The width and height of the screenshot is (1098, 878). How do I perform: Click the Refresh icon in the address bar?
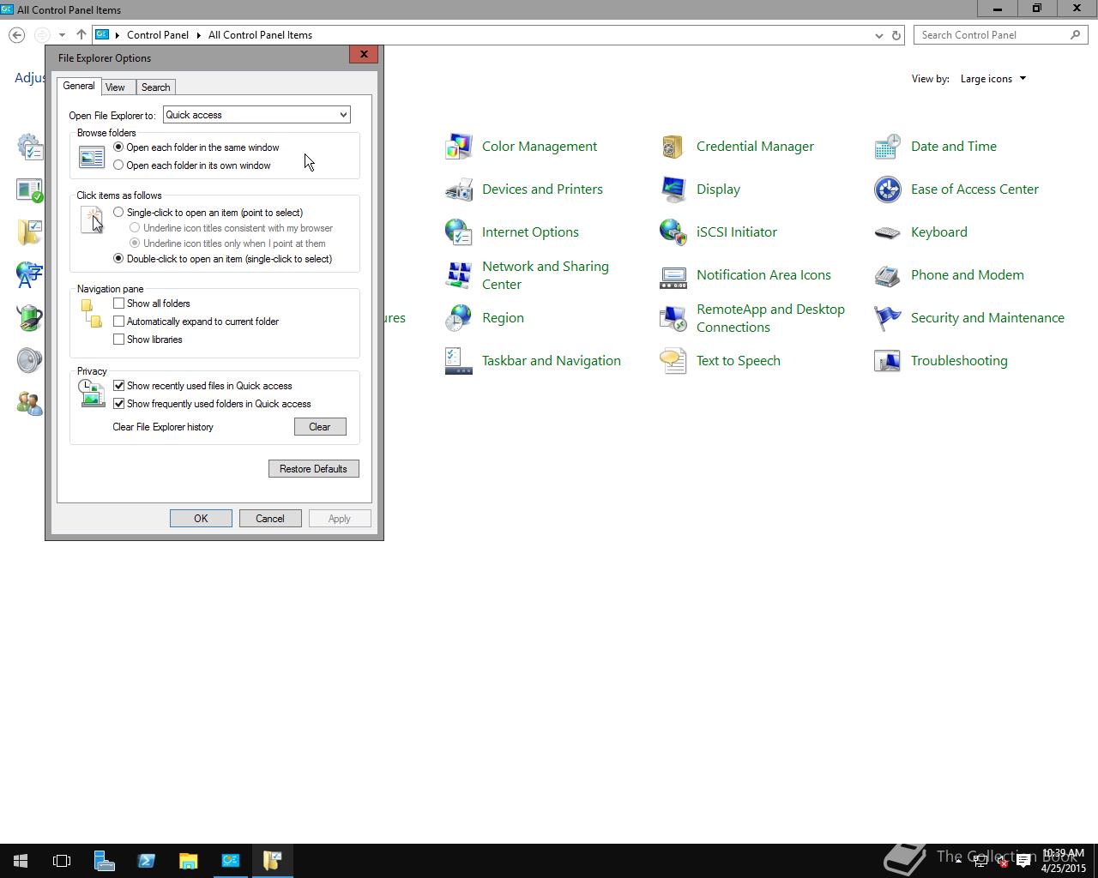(896, 35)
